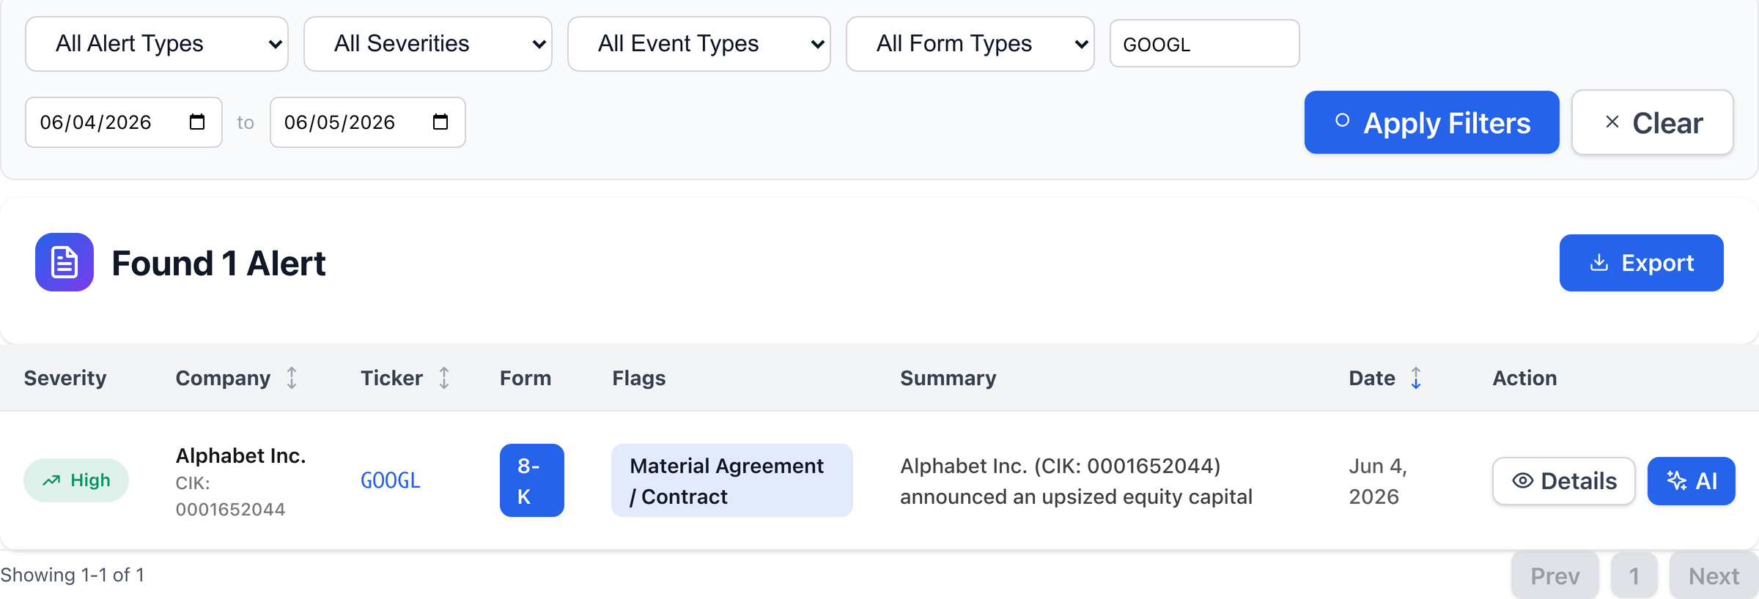Expand the All Form Types dropdown
1759x599 pixels.
tap(970, 44)
